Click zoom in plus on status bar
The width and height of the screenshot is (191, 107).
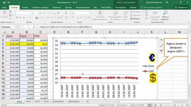(182, 105)
